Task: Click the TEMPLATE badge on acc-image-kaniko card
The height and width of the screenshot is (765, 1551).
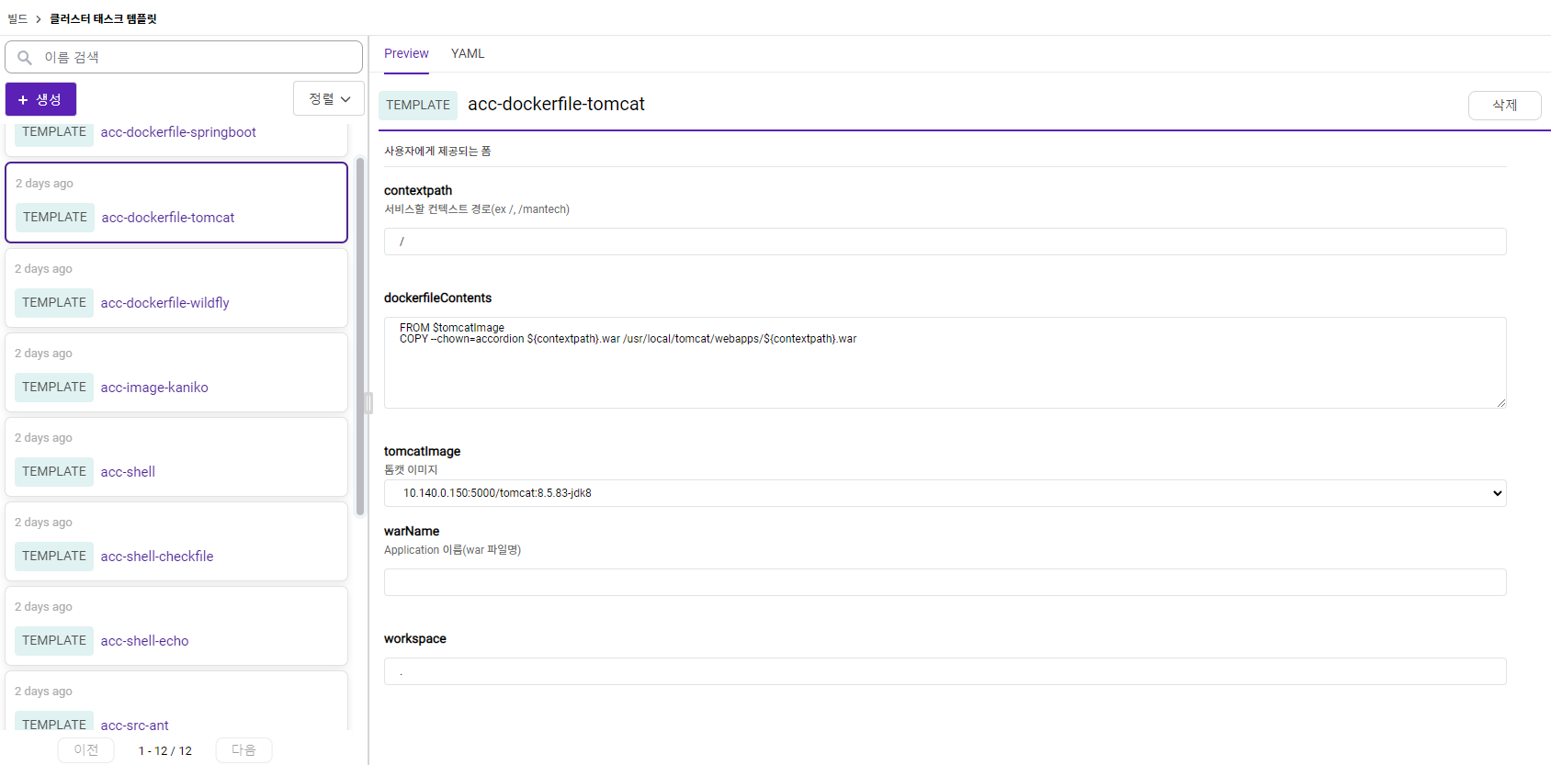Action: coord(54,387)
